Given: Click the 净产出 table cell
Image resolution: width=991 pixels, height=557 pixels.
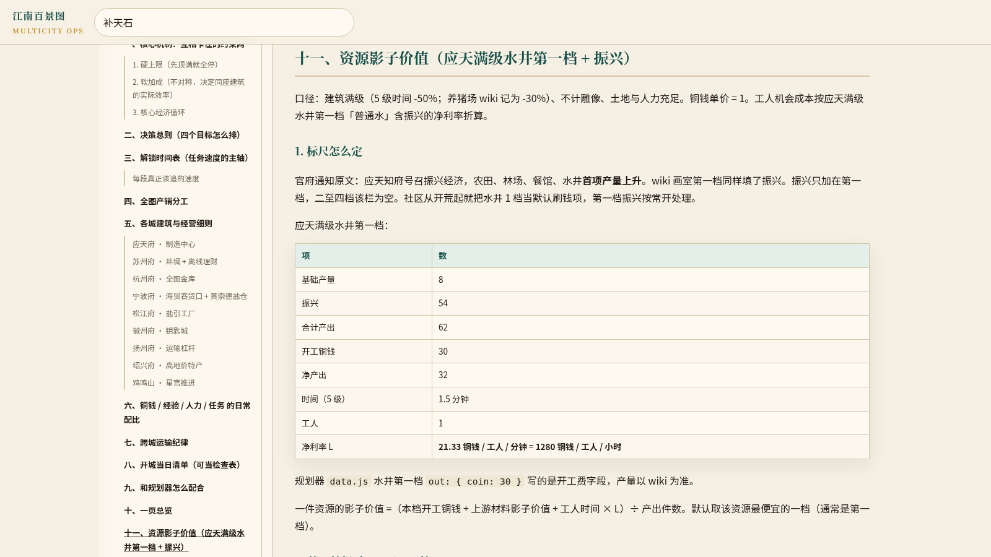Looking at the screenshot, I should pyautogui.click(x=363, y=375).
